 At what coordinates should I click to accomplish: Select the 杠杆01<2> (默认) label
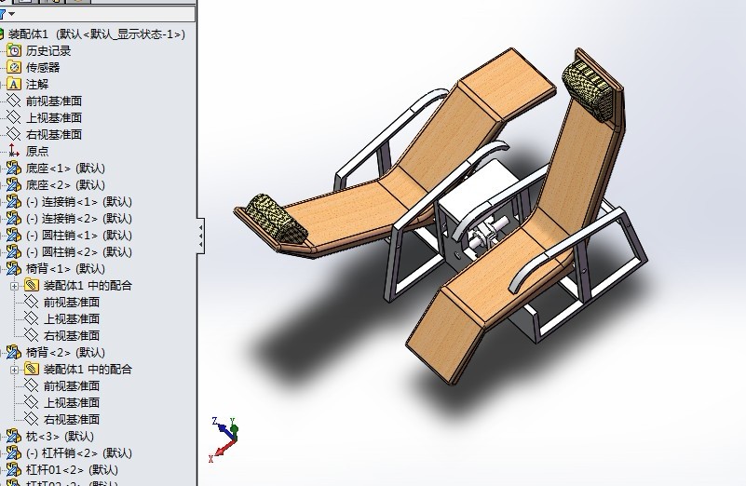tap(72, 470)
